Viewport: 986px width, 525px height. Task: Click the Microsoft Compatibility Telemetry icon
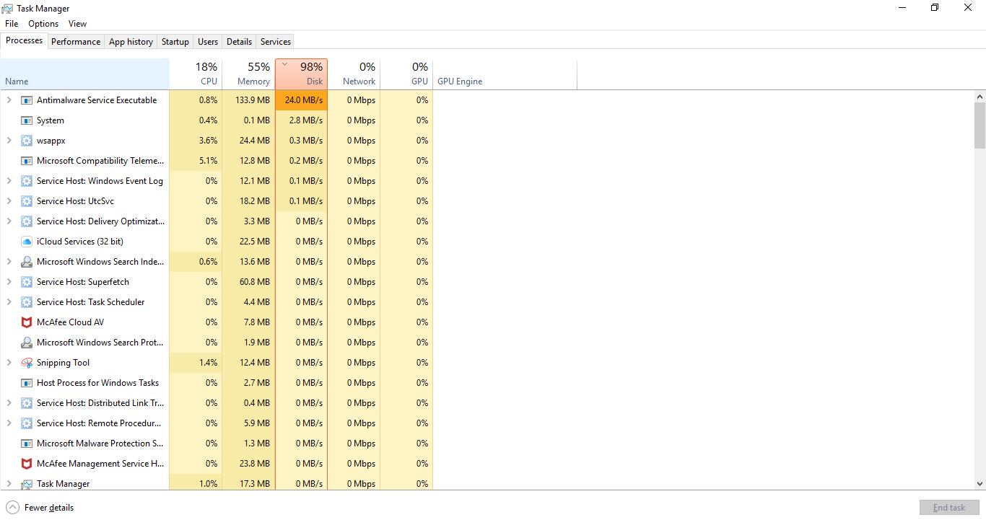pyautogui.click(x=27, y=161)
